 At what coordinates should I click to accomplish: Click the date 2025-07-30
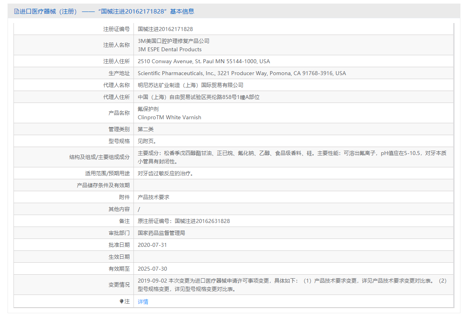(x=153, y=269)
